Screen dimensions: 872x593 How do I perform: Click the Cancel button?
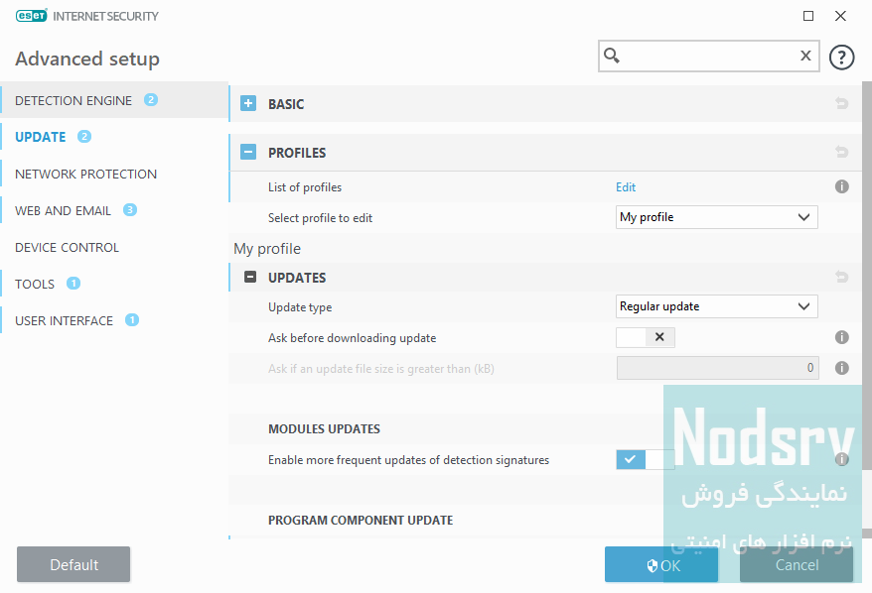coord(797,564)
